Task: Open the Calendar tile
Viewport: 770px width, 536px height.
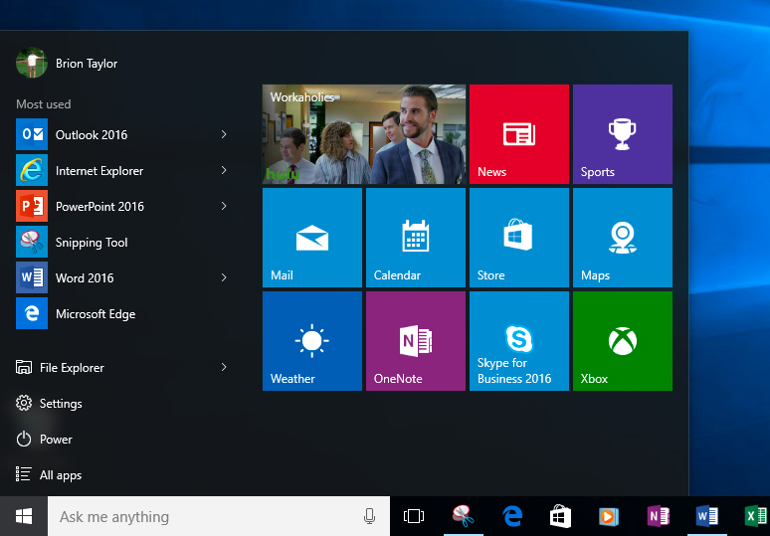Action: 416,238
